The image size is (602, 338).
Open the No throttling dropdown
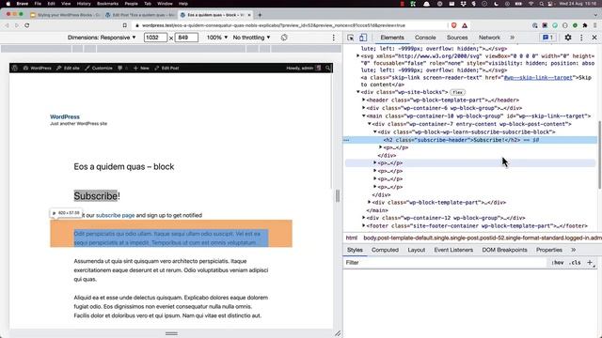tap(251, 38)
